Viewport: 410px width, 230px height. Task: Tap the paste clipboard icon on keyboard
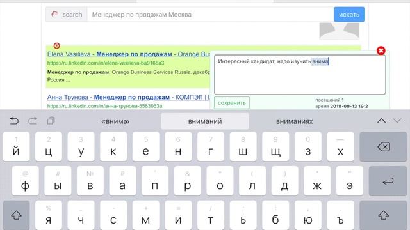point(51,121)
